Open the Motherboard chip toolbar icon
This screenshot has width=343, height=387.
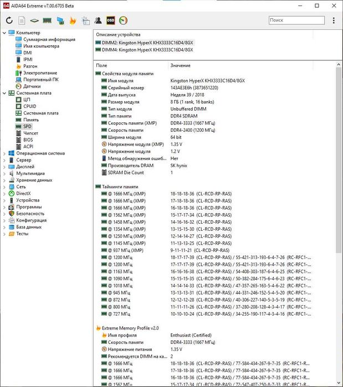[x=34, y=20]
